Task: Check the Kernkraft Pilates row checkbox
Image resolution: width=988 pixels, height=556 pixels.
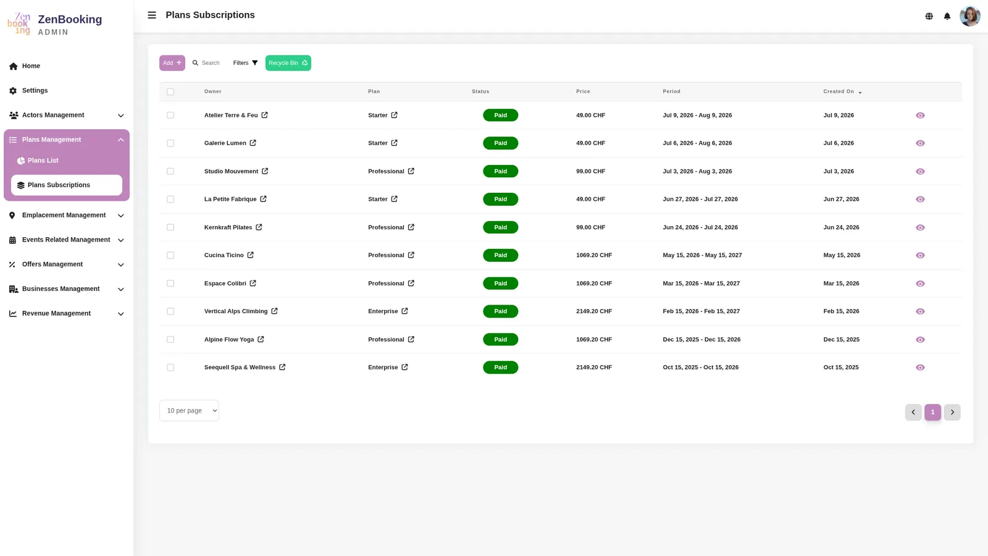Action: pyautogui.click(x=170, y=227)
